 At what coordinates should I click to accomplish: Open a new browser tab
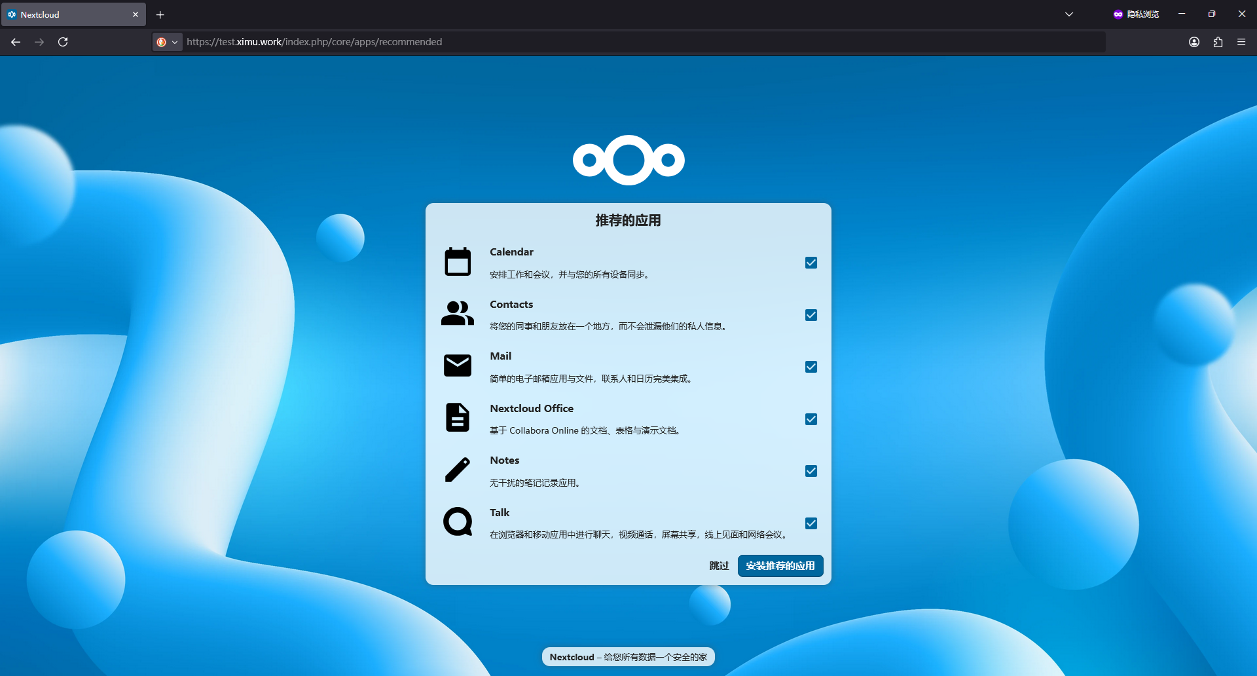click(160, 14)
